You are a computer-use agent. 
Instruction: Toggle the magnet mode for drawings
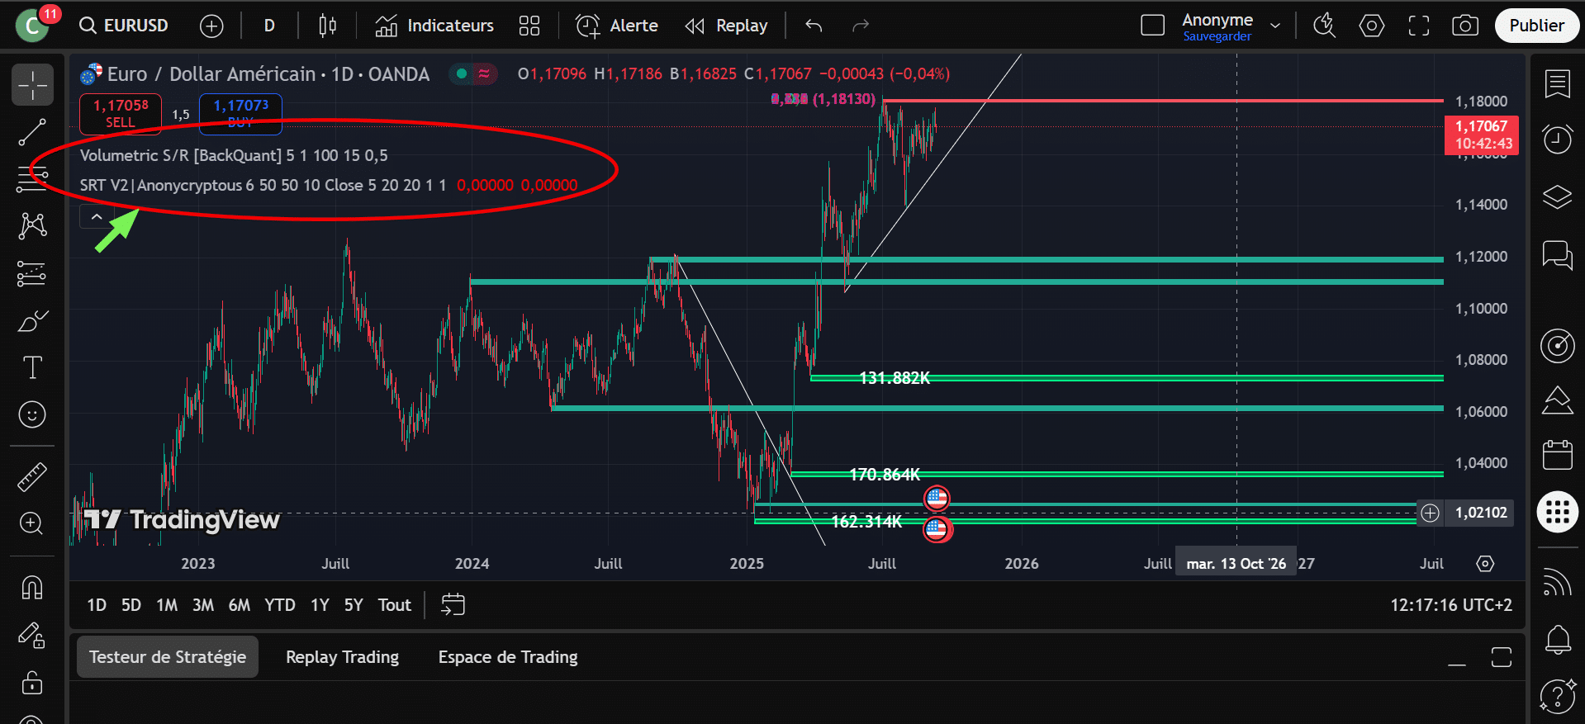[x=32, y=588]
